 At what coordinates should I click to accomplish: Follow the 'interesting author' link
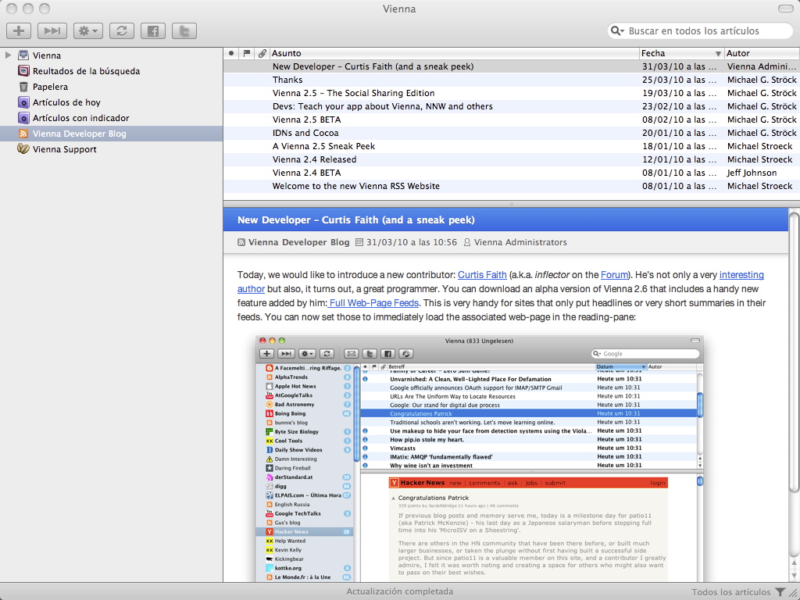point(741,274)
